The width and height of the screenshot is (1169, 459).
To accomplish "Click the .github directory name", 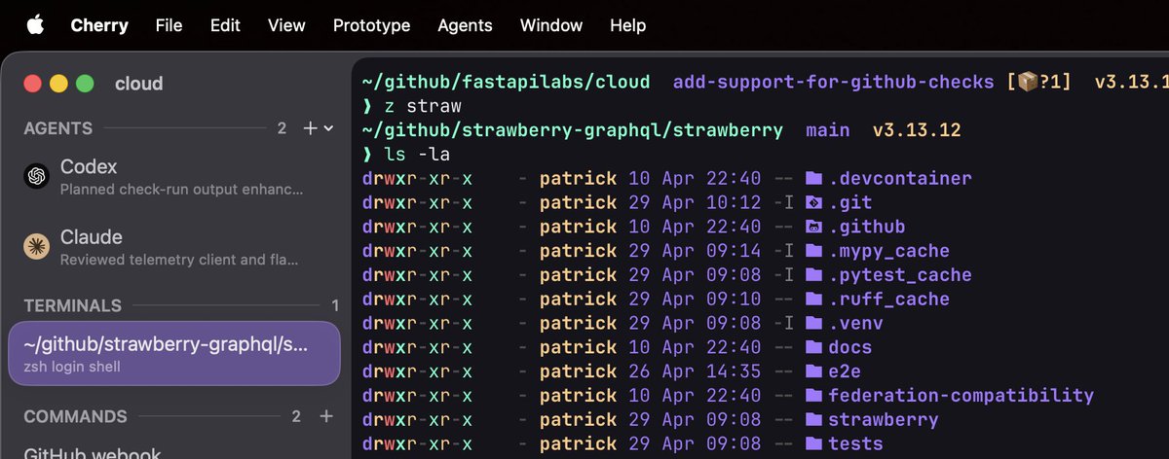I will [867, 227].
